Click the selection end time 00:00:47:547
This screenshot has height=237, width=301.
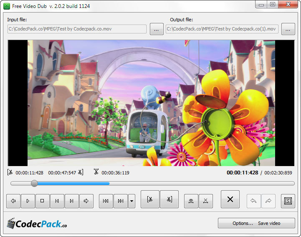click(62, 173)
